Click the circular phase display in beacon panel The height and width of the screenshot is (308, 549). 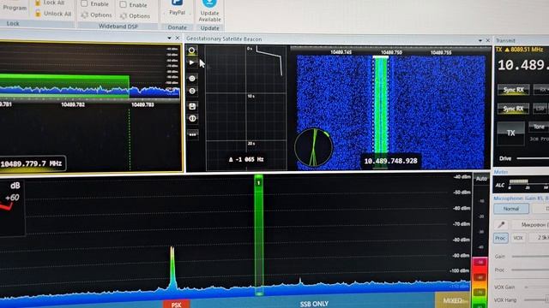coord(314,147)
